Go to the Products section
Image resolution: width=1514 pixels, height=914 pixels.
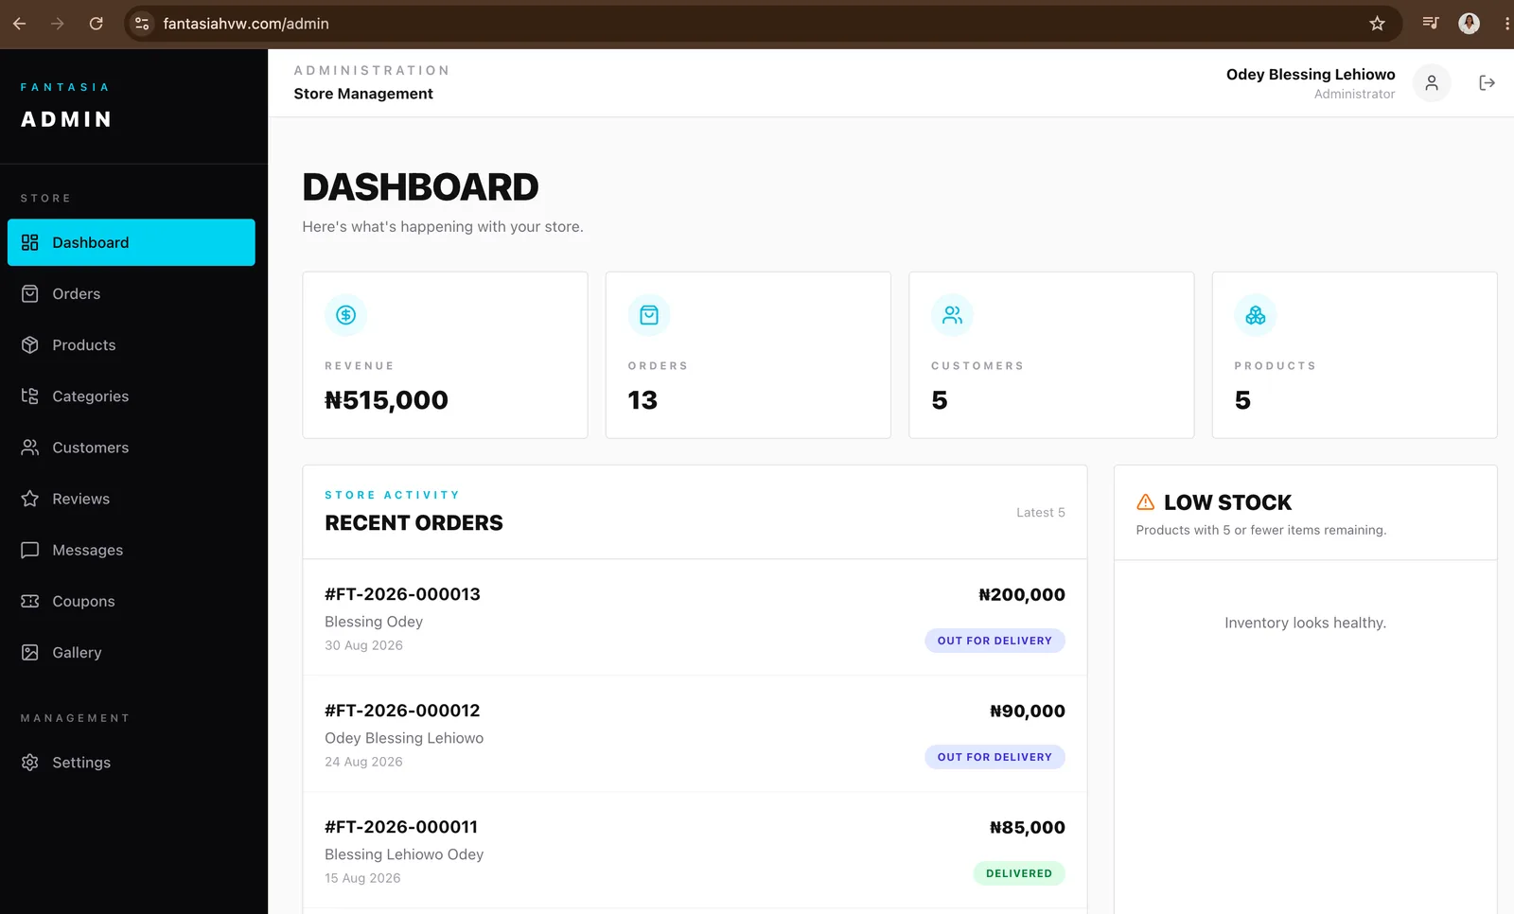132,344
